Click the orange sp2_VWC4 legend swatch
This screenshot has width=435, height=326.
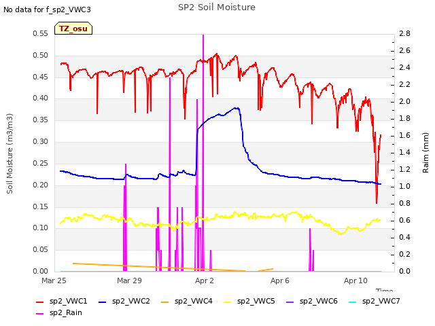coord(164,302)
